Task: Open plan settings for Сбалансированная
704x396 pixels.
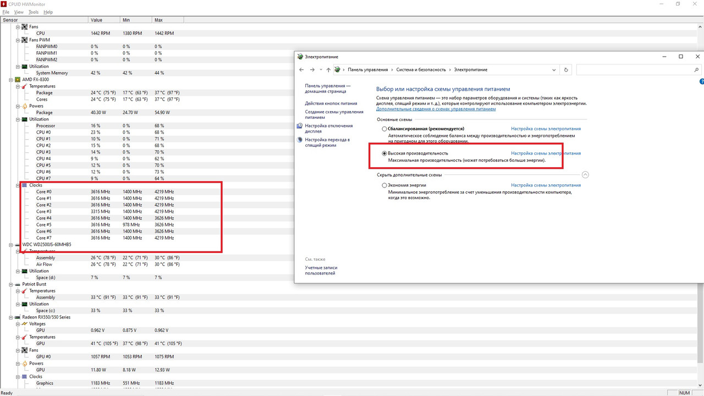Action: [x=546, y=129]
